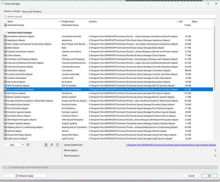
Task: Click the Chairs.libpack package icon
Action: pos(5,55)
